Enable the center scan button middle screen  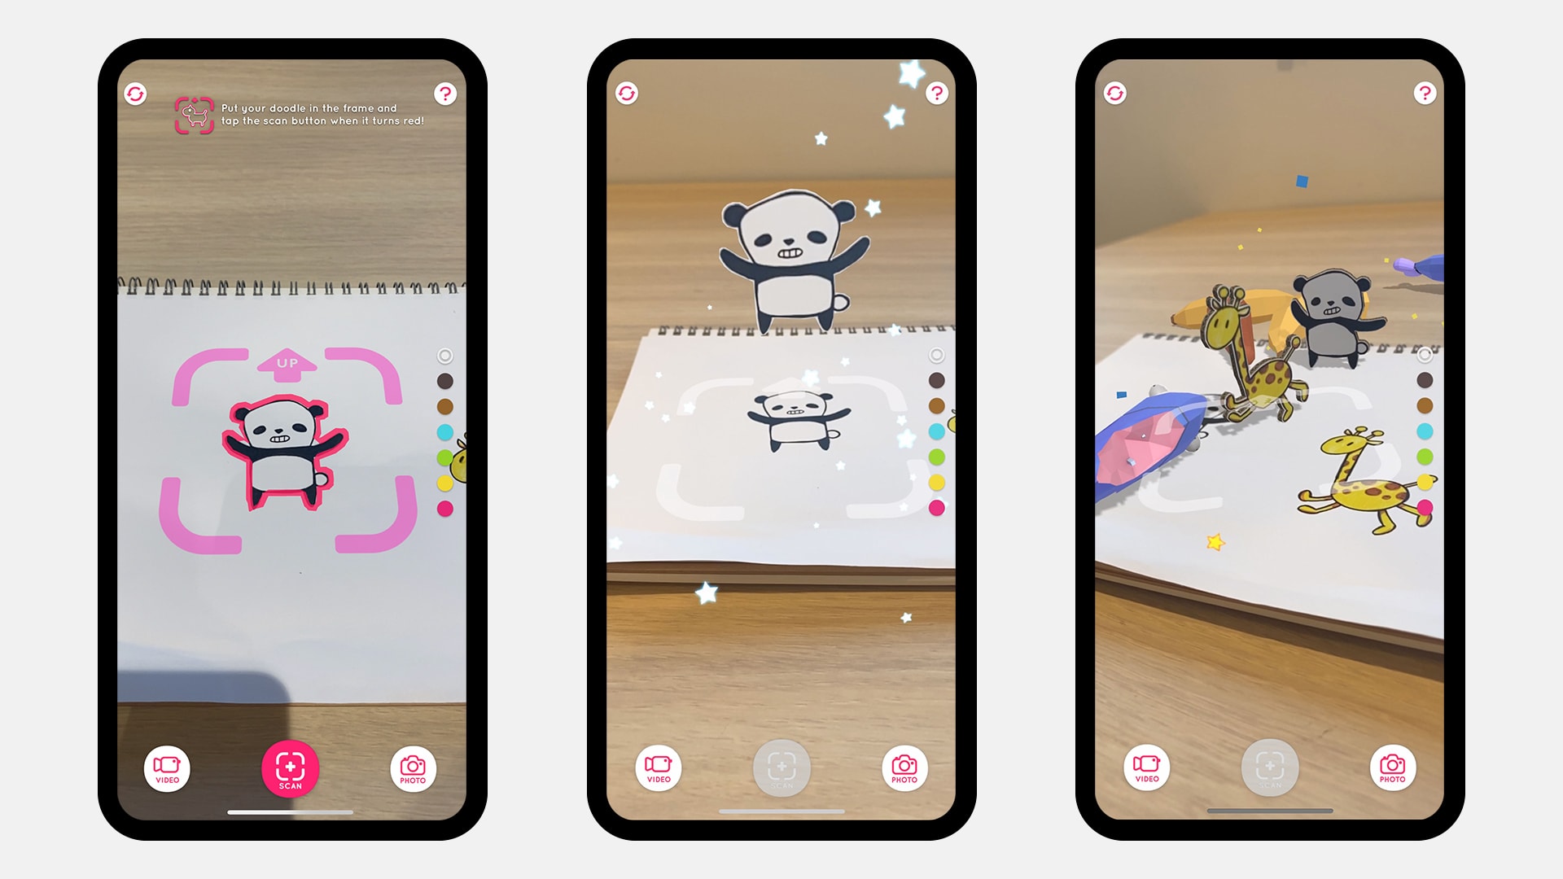pos(781,768)
